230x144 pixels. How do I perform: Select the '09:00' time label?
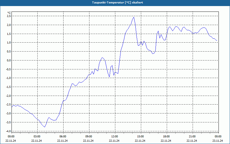pos(89,137)
